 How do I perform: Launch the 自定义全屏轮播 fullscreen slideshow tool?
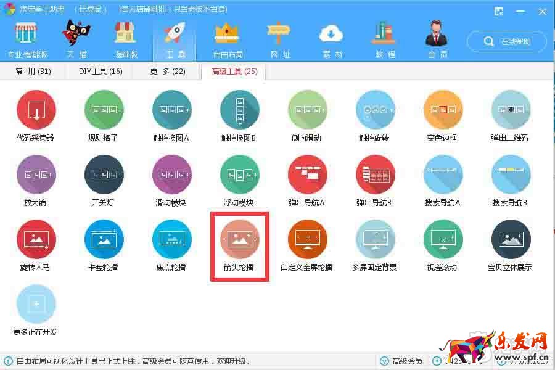tap(308, 239)
